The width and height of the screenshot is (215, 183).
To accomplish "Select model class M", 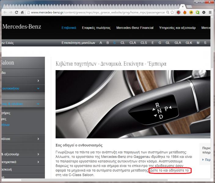I will pos(198,43).
